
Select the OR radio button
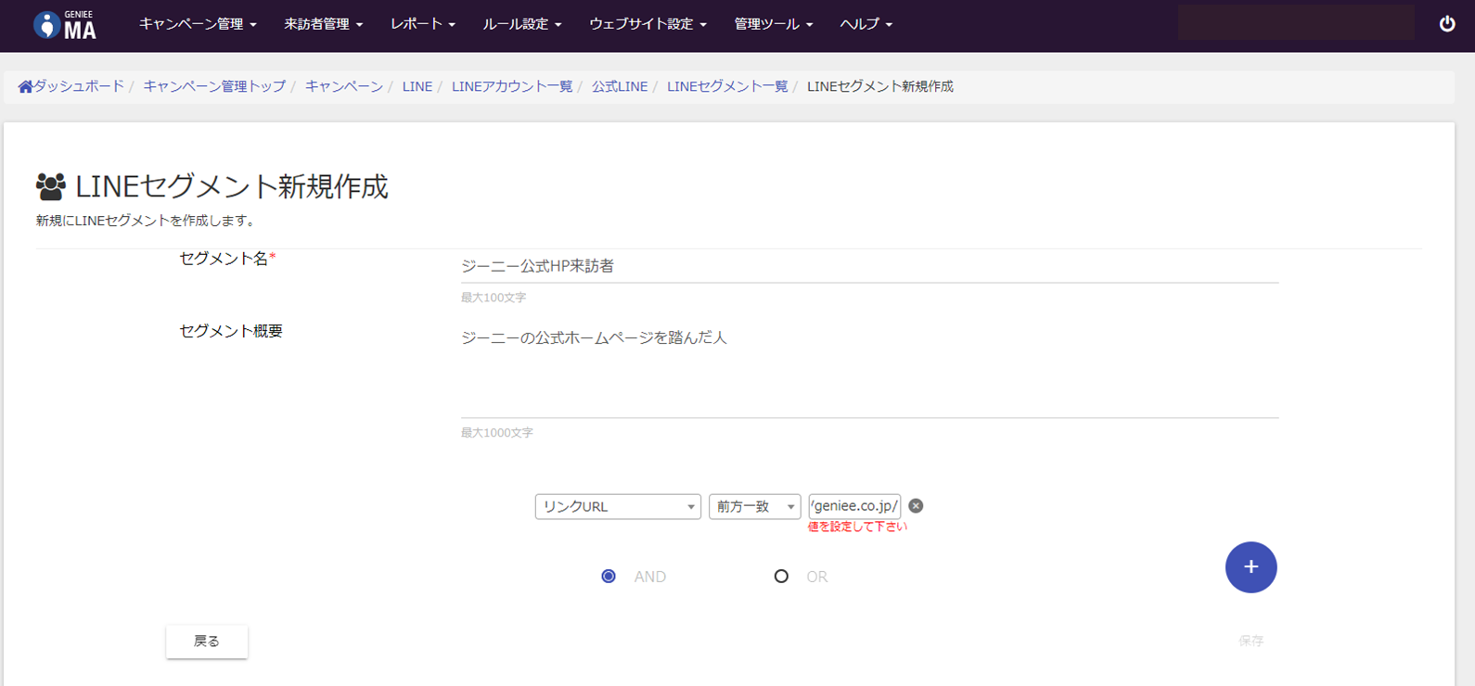point(781,577)
